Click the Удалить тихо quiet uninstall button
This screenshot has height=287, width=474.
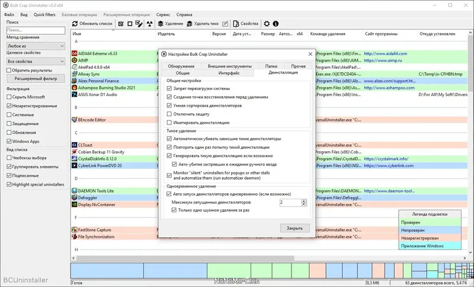203,24
